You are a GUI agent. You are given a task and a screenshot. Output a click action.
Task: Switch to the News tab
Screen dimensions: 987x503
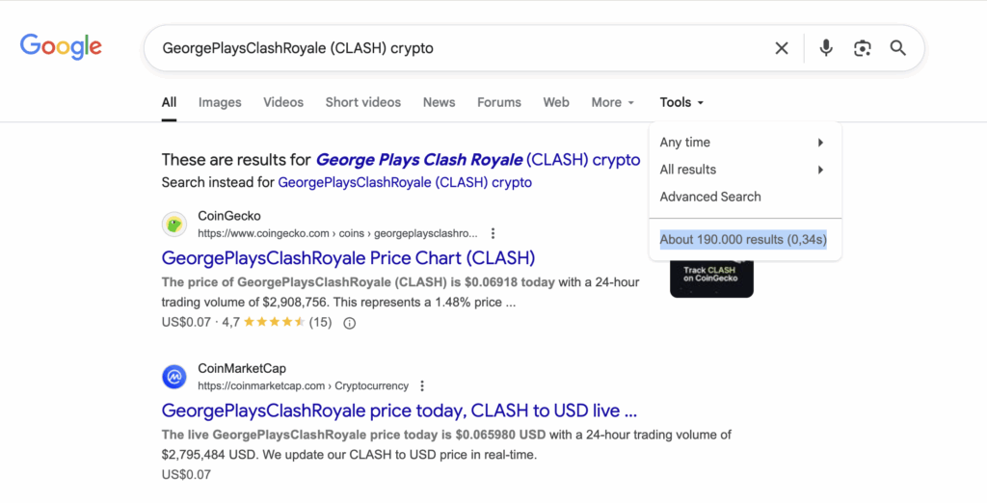click(x=439, y=102)
